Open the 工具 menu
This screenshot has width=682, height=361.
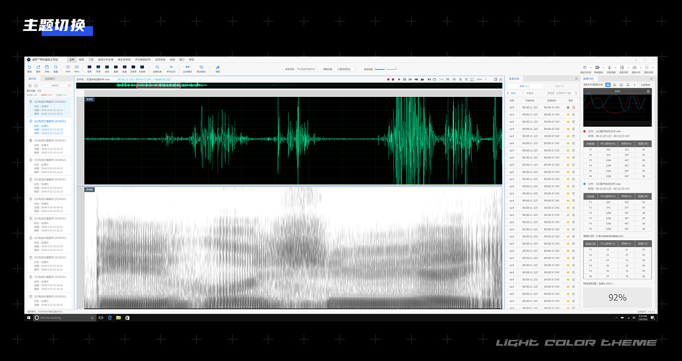(91, 60)
